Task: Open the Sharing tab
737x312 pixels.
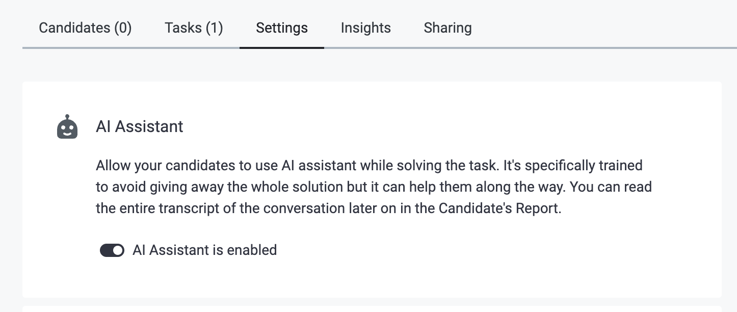Action: pos(447,28)
